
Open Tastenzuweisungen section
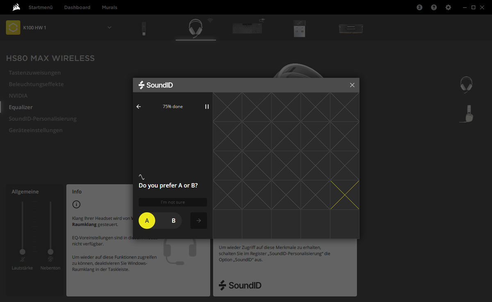tap(35, 73)
